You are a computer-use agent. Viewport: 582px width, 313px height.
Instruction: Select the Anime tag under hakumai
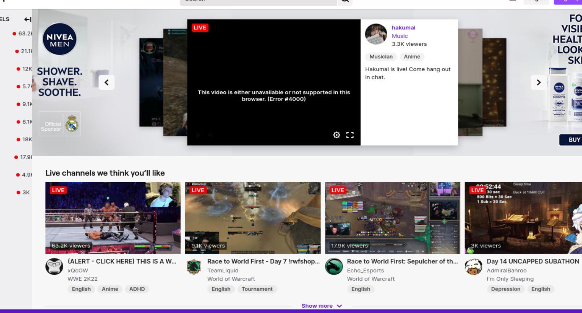(412, 56)
